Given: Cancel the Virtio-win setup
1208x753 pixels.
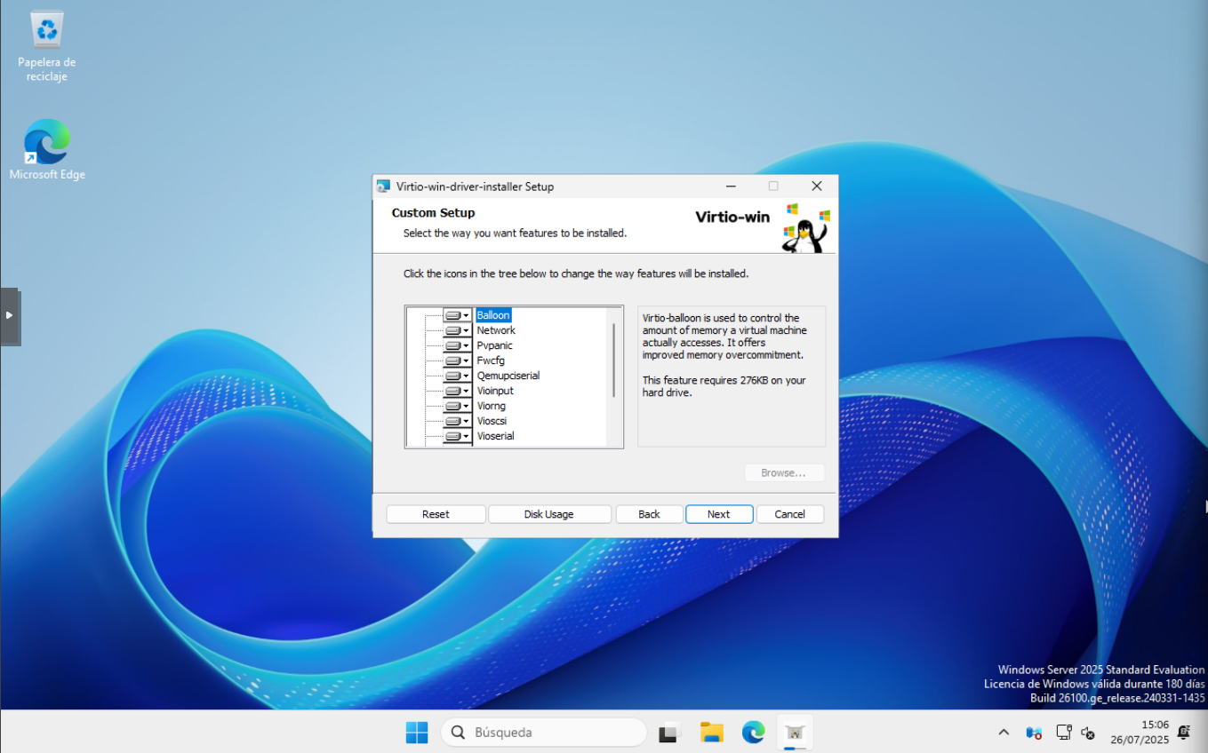Looking at the screenshot, I should tap(789, 514).
